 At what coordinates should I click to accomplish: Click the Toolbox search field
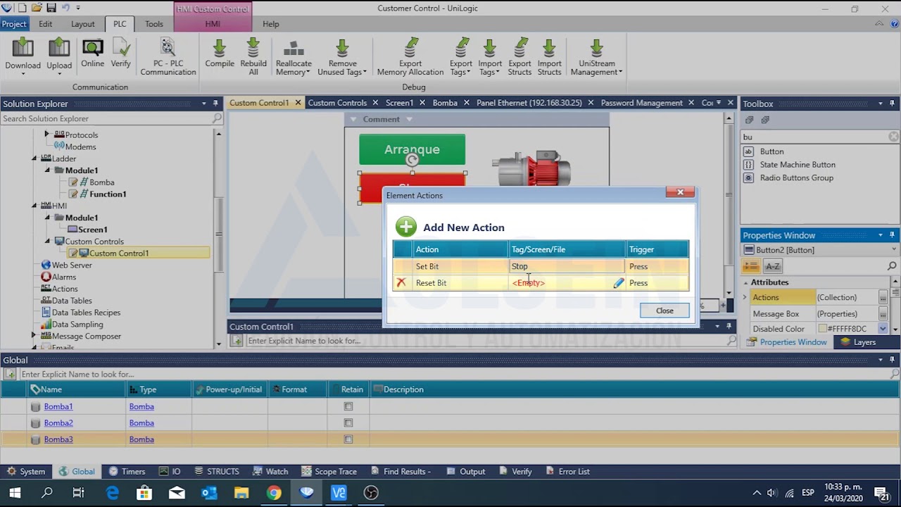(x=815, y=137)
